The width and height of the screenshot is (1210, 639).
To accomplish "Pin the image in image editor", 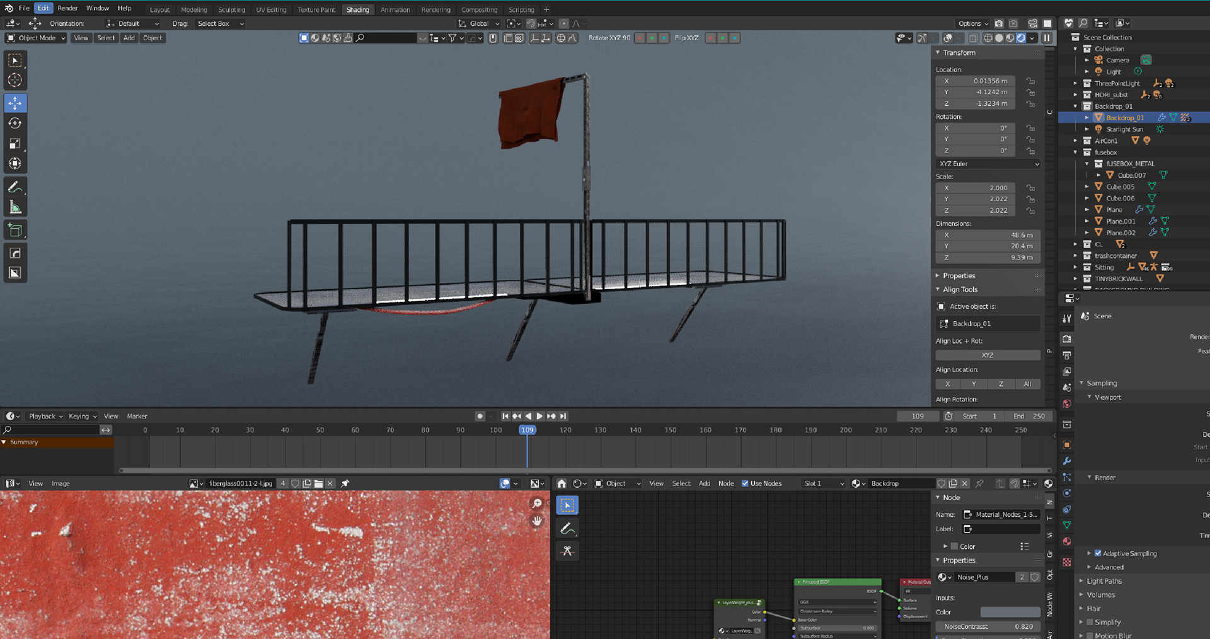I will point(345,483).
